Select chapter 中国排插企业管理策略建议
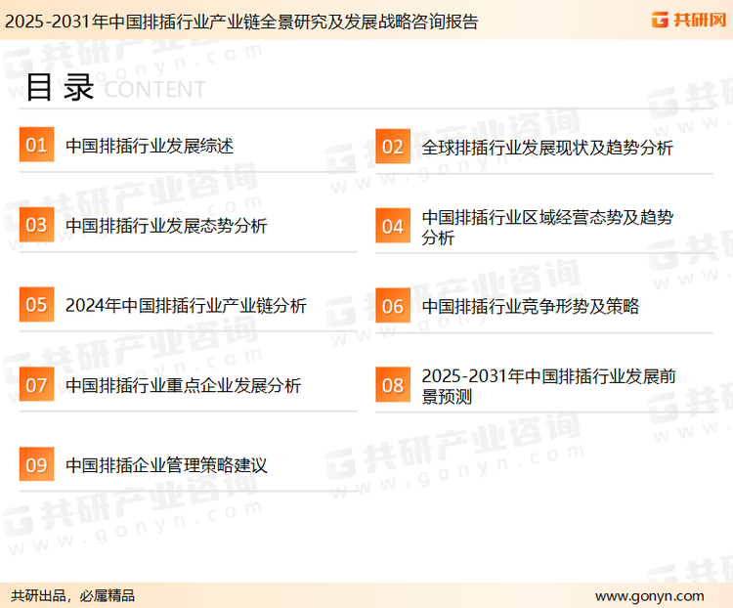Screen dimensions: 733x608 [166, 465]
